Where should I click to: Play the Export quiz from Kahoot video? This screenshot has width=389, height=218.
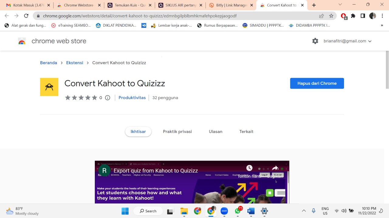click(x=192, y=182)
